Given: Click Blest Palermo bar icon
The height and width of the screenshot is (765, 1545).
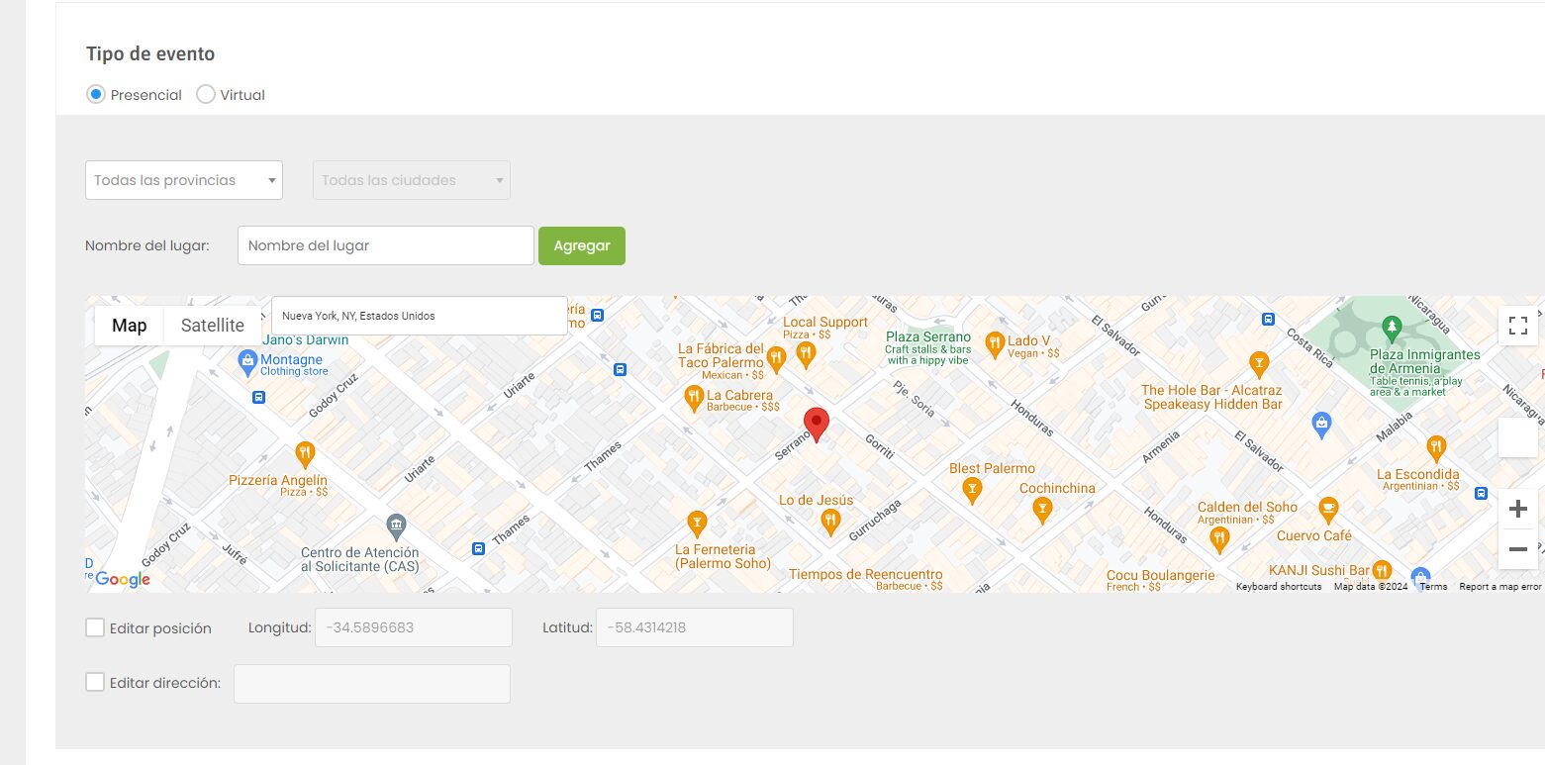Looking at the screenshot, I should 972,489.
